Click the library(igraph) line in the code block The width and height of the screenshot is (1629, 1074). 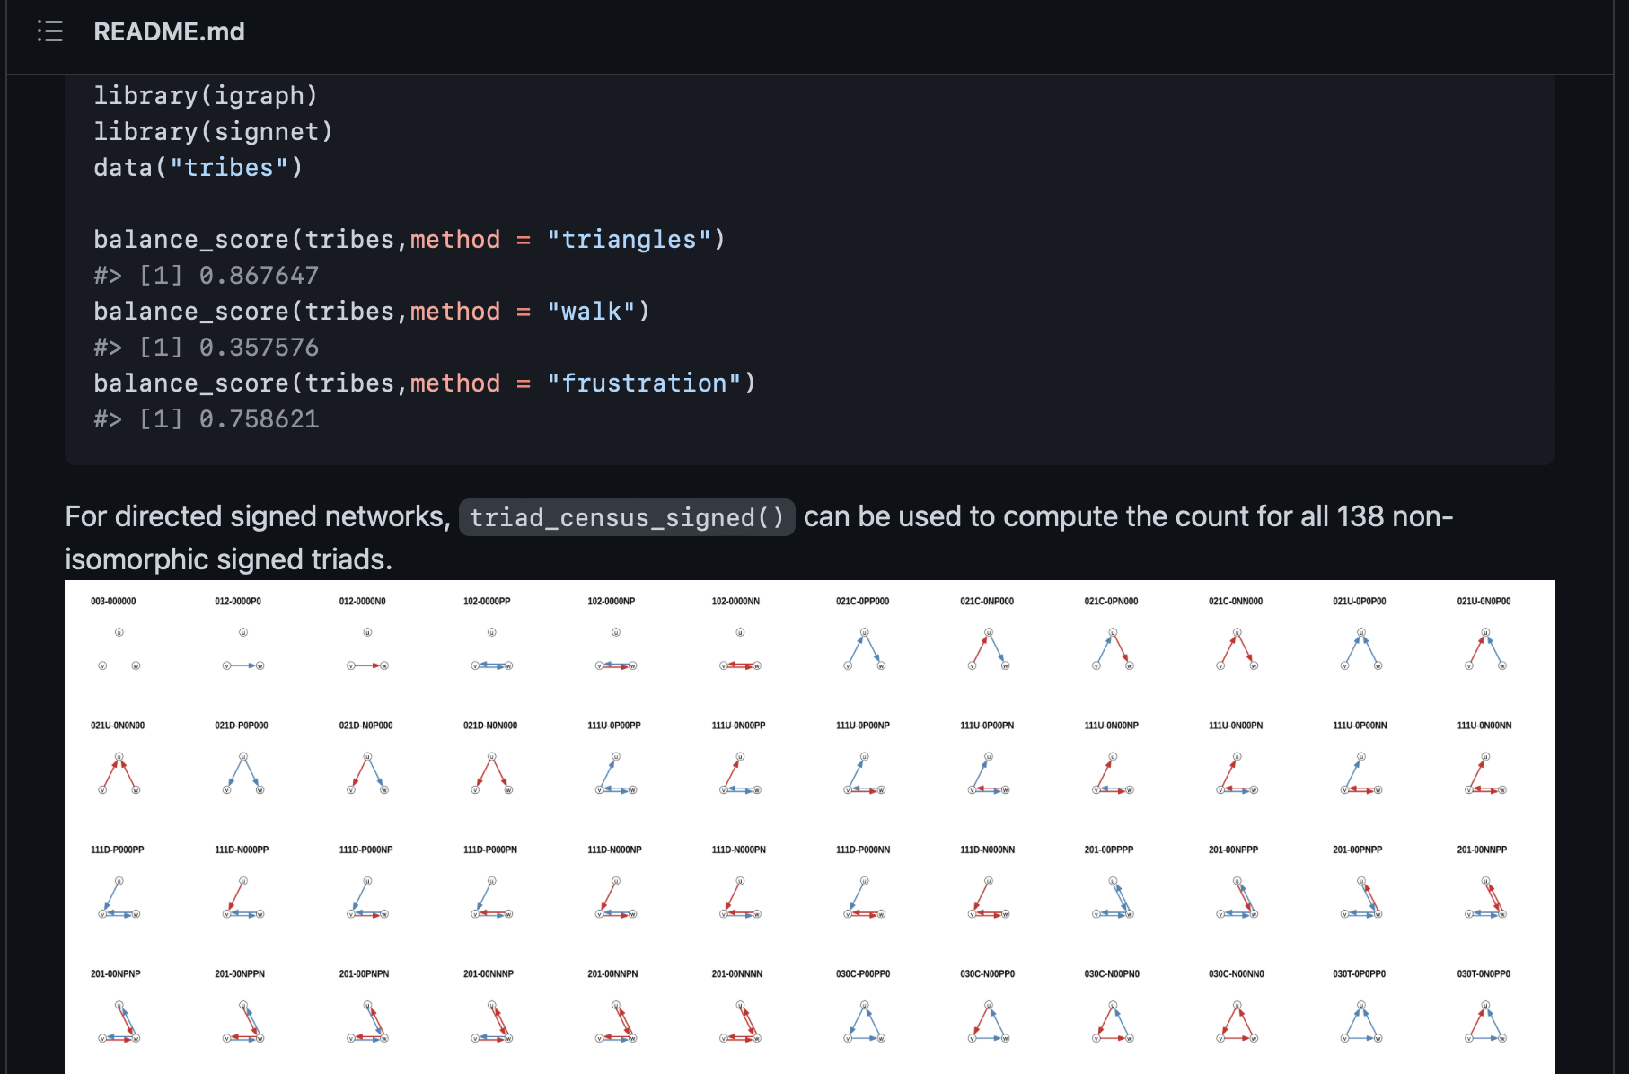coord(205,96)
